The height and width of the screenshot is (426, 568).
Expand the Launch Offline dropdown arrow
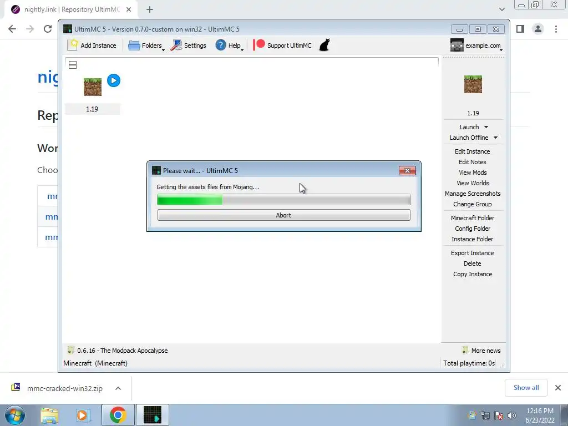coord(495,138)
